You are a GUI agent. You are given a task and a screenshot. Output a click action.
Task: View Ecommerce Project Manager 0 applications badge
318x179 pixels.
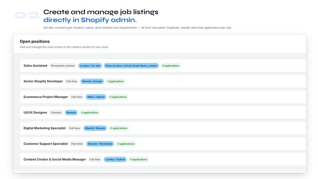[118, 97]
